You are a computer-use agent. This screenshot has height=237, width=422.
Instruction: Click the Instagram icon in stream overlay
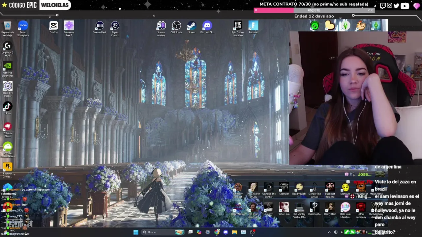pyautogui.click(x=390, y=6)
